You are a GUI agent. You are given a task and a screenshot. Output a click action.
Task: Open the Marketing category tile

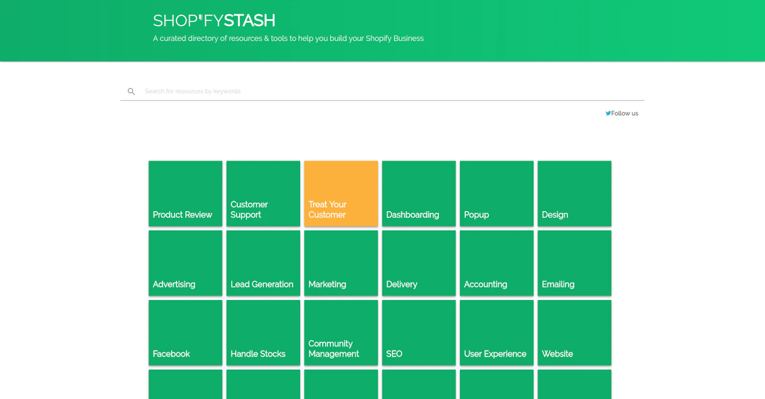tap(341, 263)
